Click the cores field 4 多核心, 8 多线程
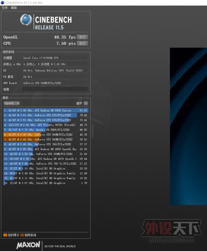 [x=55, y=64]
